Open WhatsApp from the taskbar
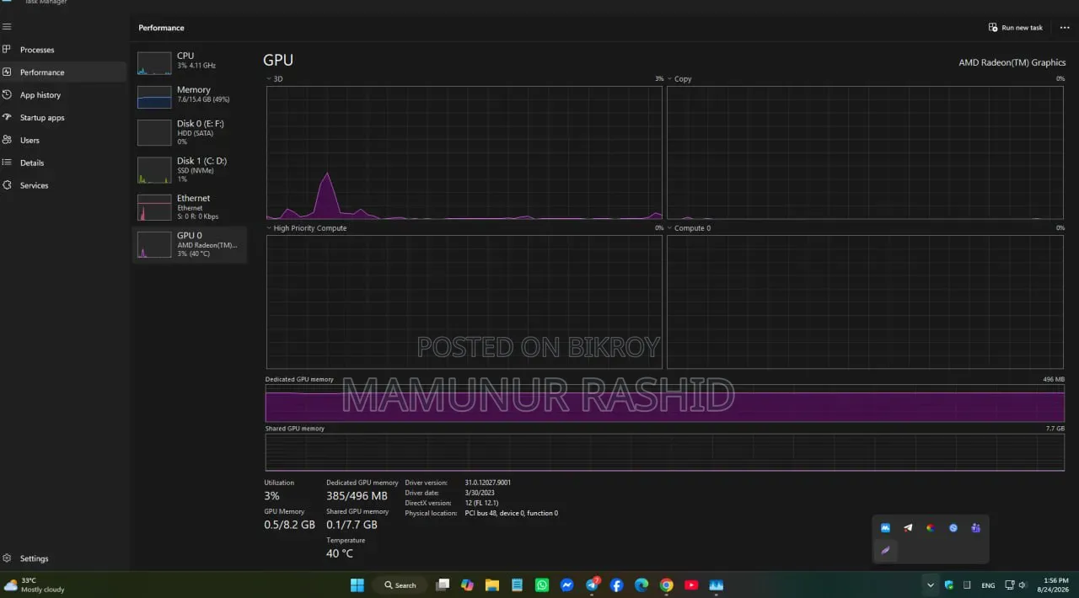This screenshot has width=1079, height=598. (x=542, y=585)
